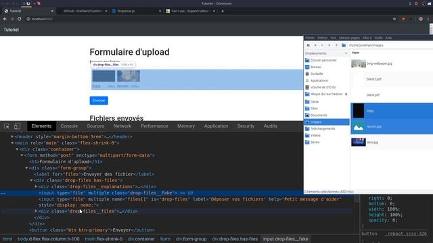Switch to the GitHub browser tab

tap(83, 11)
